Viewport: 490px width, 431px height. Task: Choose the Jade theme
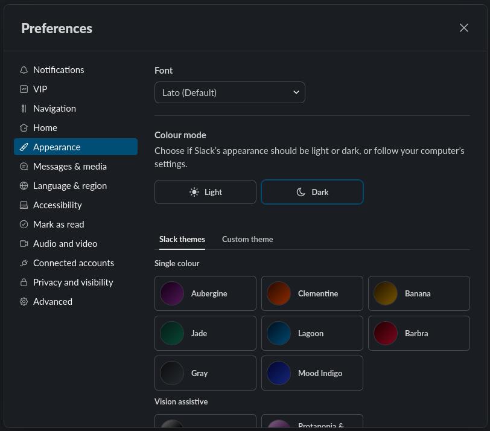point(205,333)
